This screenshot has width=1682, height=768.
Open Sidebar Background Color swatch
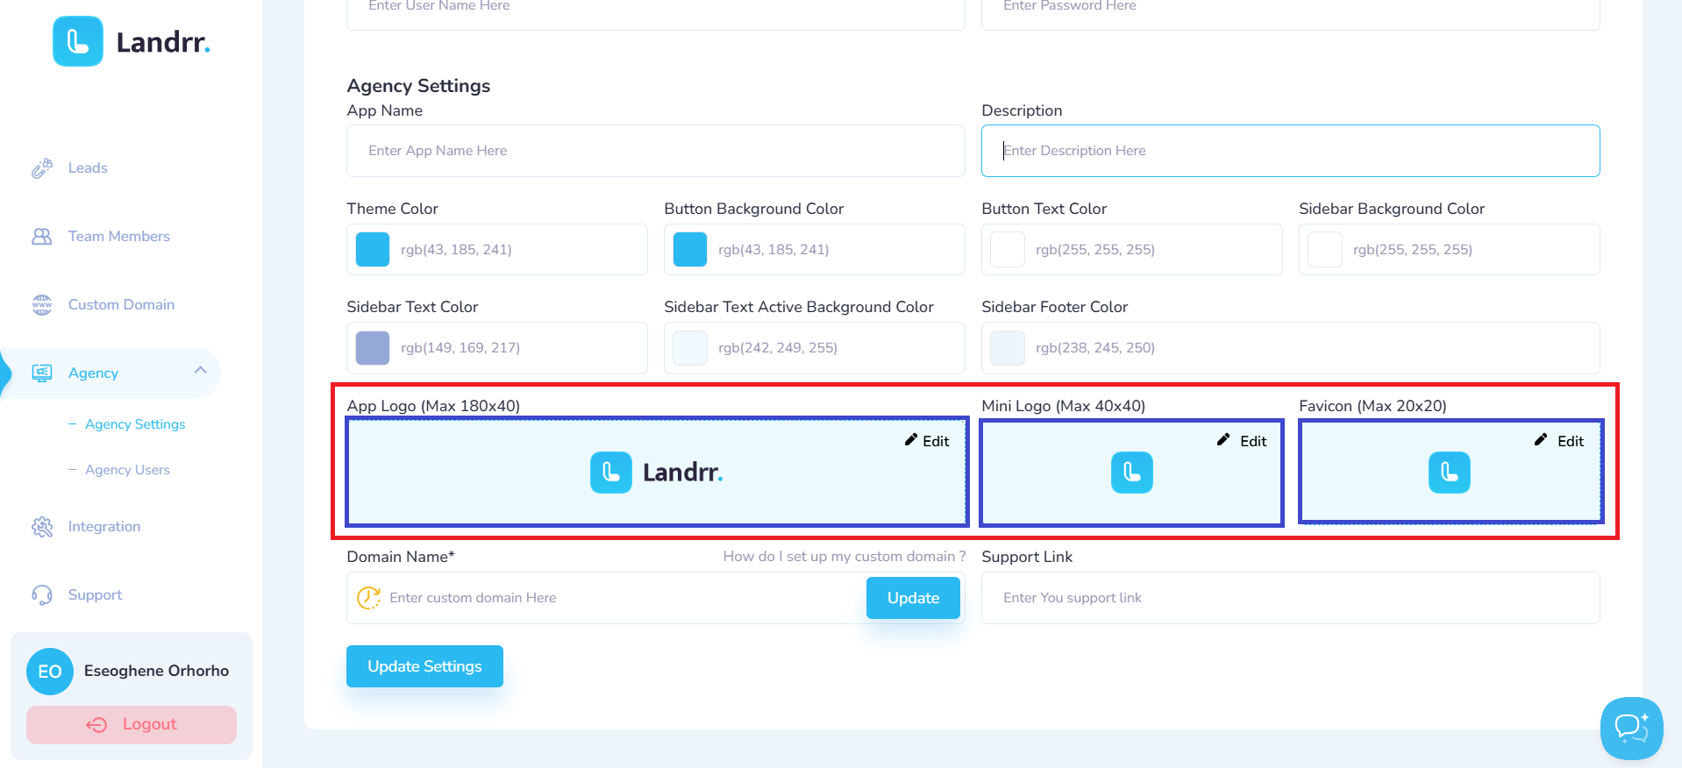tap(1325, 250)
